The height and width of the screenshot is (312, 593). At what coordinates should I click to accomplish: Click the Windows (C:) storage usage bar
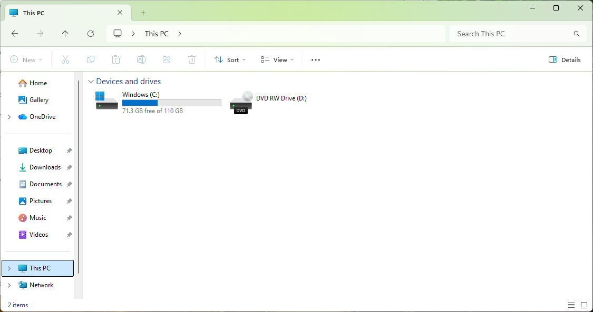(x=171, y=103)
